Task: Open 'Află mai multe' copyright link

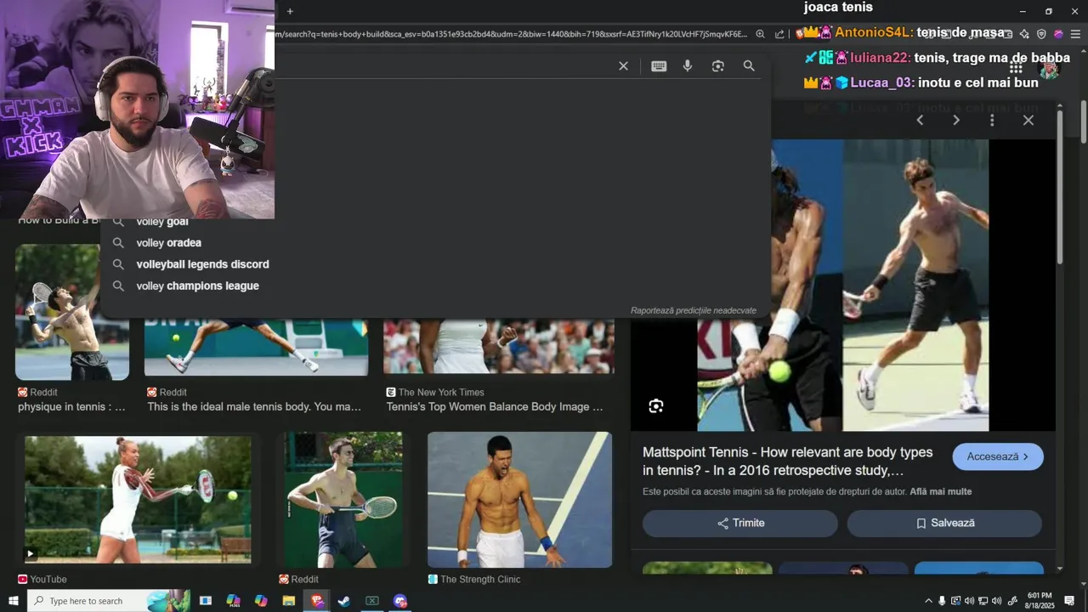Action: (x=941, y=492)
